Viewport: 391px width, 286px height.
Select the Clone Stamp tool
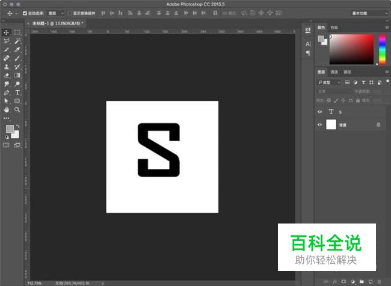[6, 67]
